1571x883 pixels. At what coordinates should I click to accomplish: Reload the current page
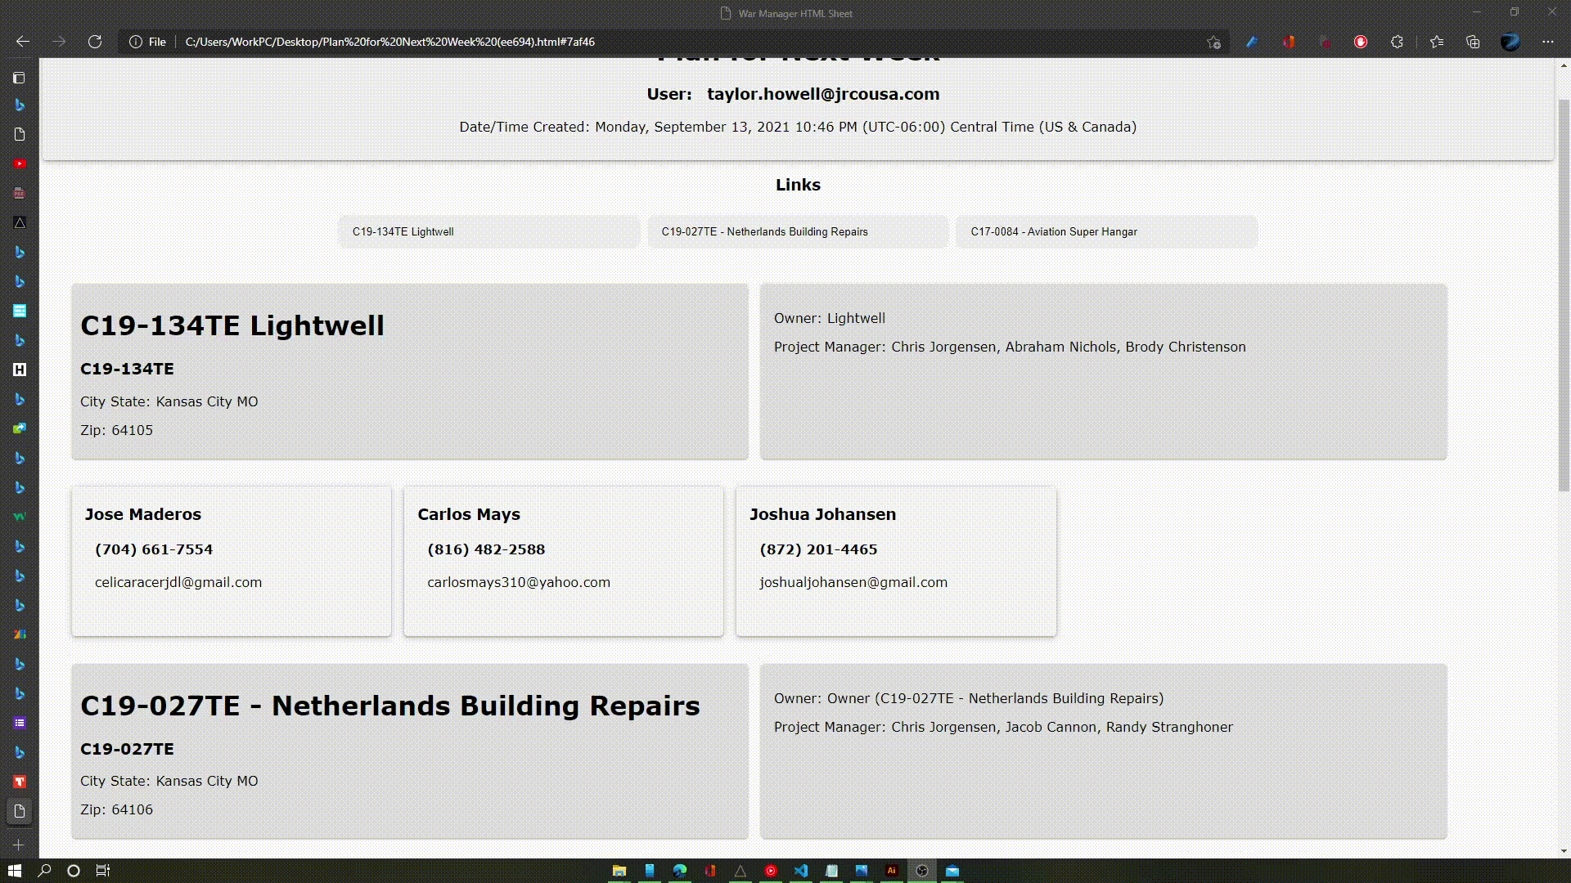pos(95,42)
